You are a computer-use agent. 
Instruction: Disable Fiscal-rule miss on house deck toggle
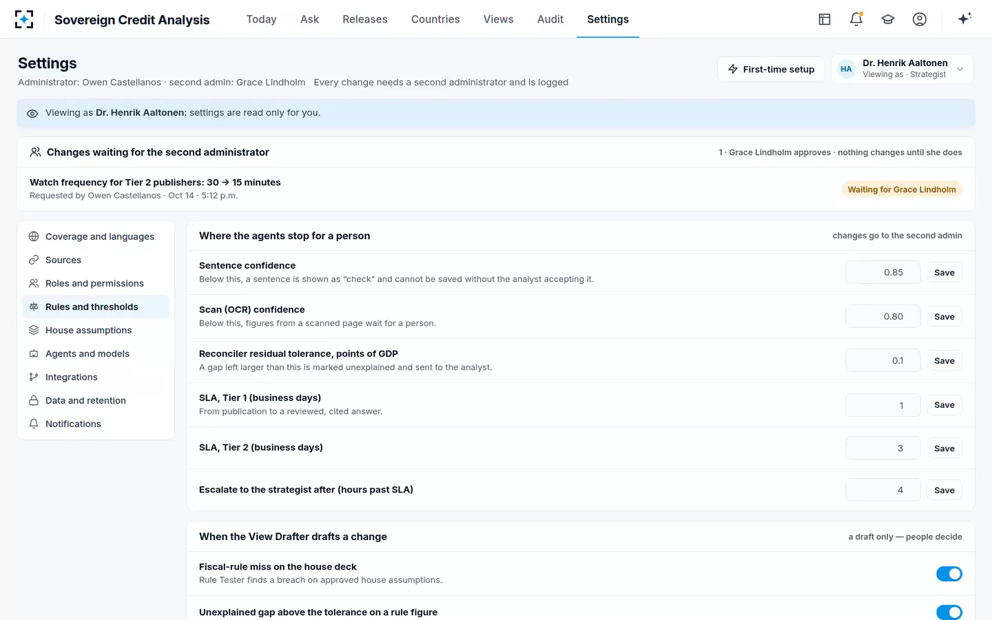[x=949, y=574]
